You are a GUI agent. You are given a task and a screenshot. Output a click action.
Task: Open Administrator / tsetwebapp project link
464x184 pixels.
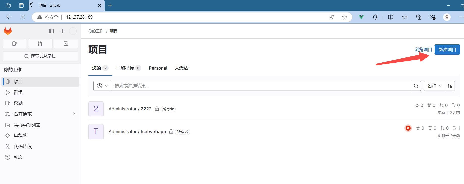[137, 132]
